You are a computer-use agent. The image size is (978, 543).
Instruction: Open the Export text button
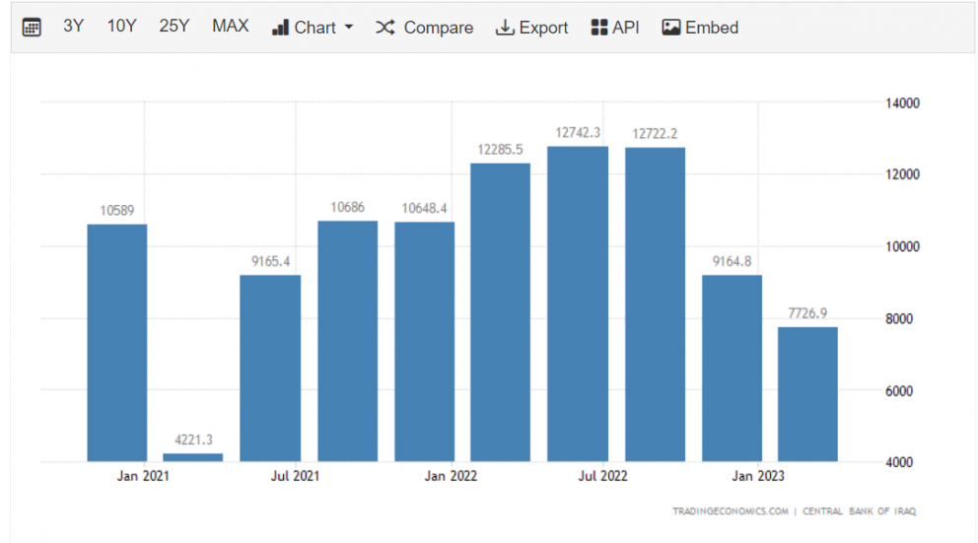543,28
